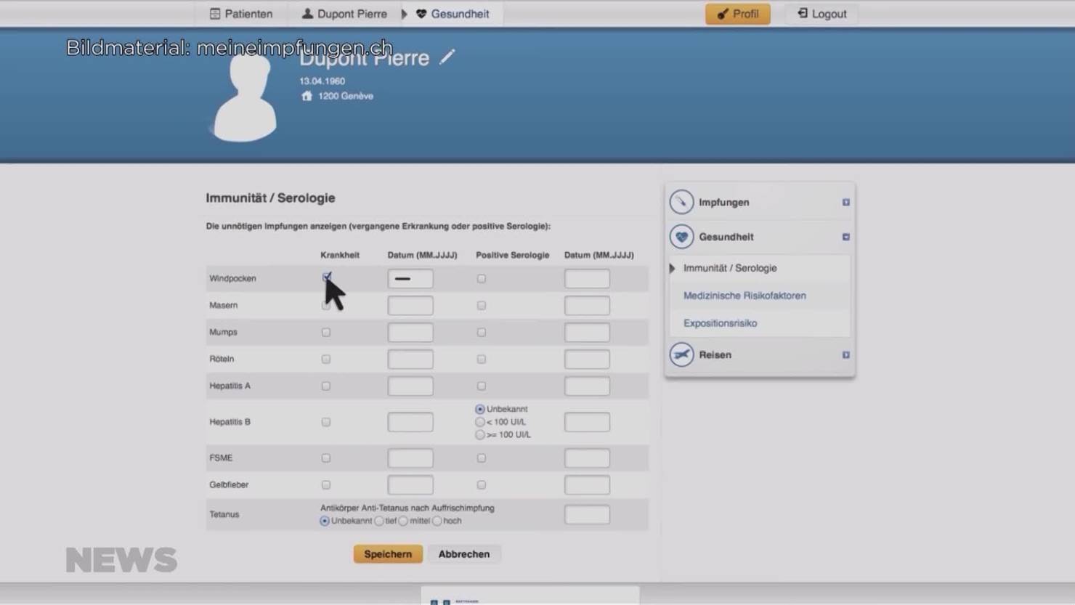
Task: Enable the Gelbfieber Krankheit checkbox
Action: pos(326,484)
